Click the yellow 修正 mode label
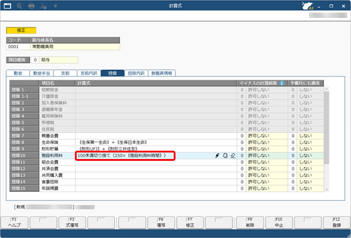Screen dimensions: 351x238 [21, 30]
